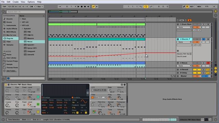The height and width of the screenshot is (123, 219).
Task: Open the Filter type Band SVF dropdown
Action: 100,97
